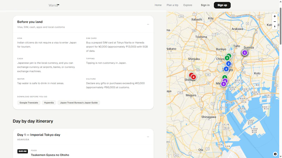Click Arakawa label on the map
Viewport: 282px width, 158px height.
point(237,29)
